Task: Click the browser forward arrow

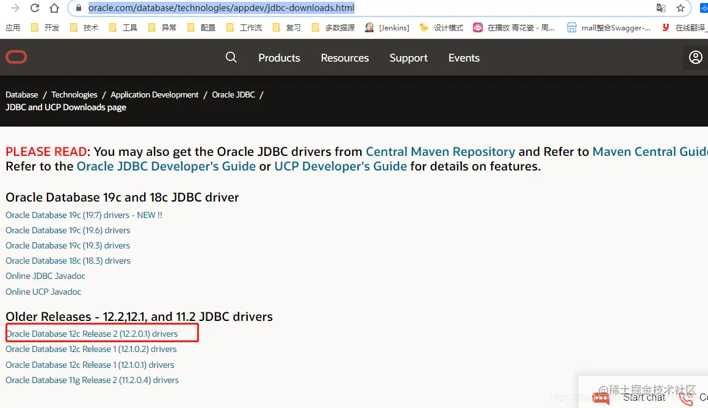Action: [x=15, y=8]
